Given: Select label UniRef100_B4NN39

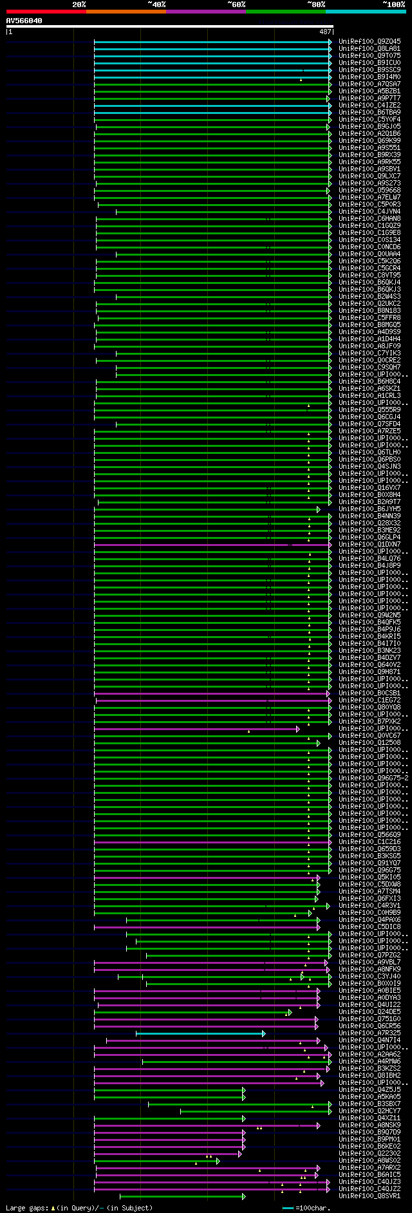Looking at the screenshot, I should pyautogui.click(x=370, y=516).
